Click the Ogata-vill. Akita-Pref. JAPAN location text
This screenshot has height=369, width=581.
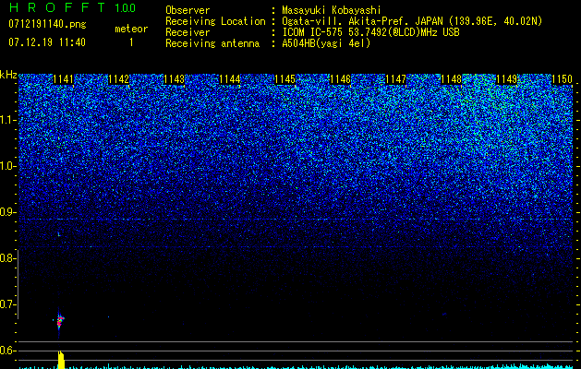coord(412,21)
